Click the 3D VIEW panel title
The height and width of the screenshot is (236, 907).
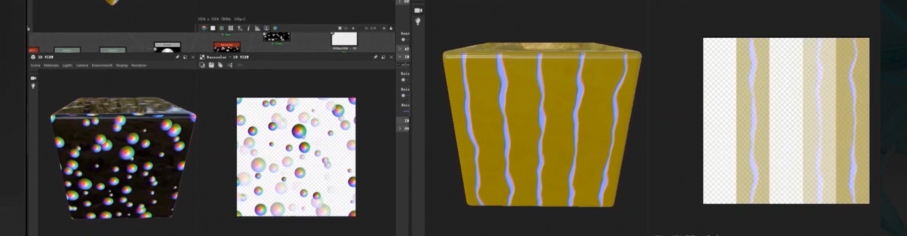coord(45,57)
